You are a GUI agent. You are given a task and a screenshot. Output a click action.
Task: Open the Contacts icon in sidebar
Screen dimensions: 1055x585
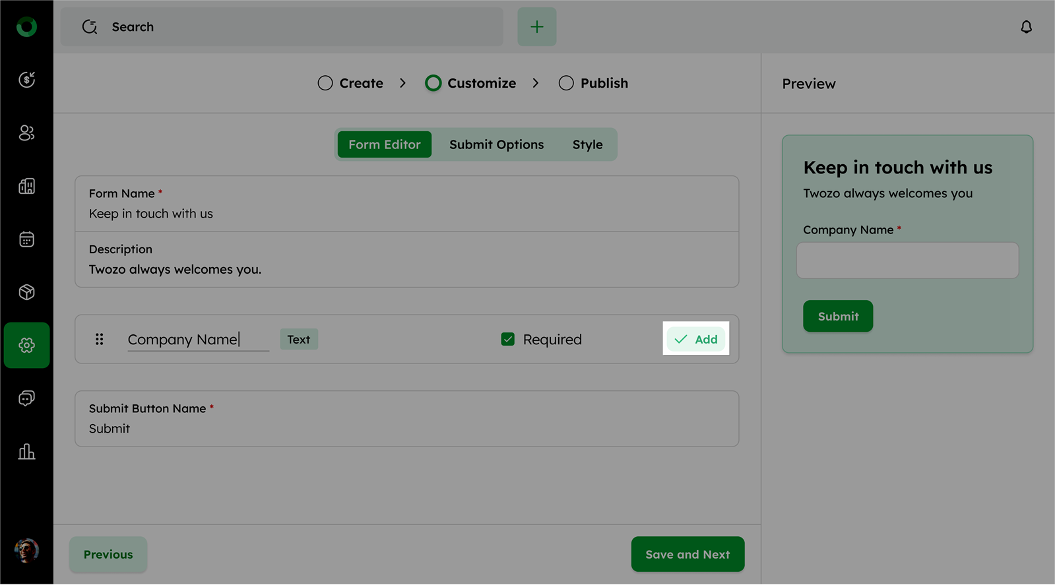26,133
